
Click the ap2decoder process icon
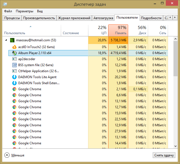(x=14, y=59)
